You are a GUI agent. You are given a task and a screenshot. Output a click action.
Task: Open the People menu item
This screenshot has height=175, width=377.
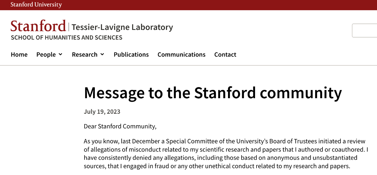(46, 55)
